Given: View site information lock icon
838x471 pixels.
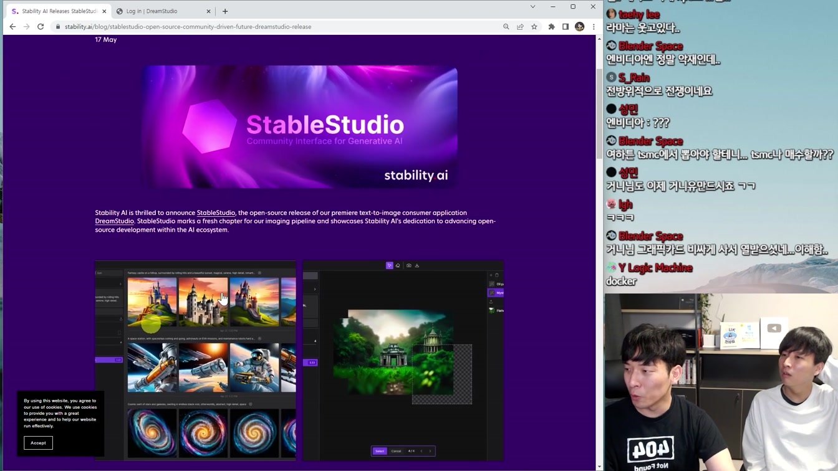Looking at the screenshot, I should point(58,27).
